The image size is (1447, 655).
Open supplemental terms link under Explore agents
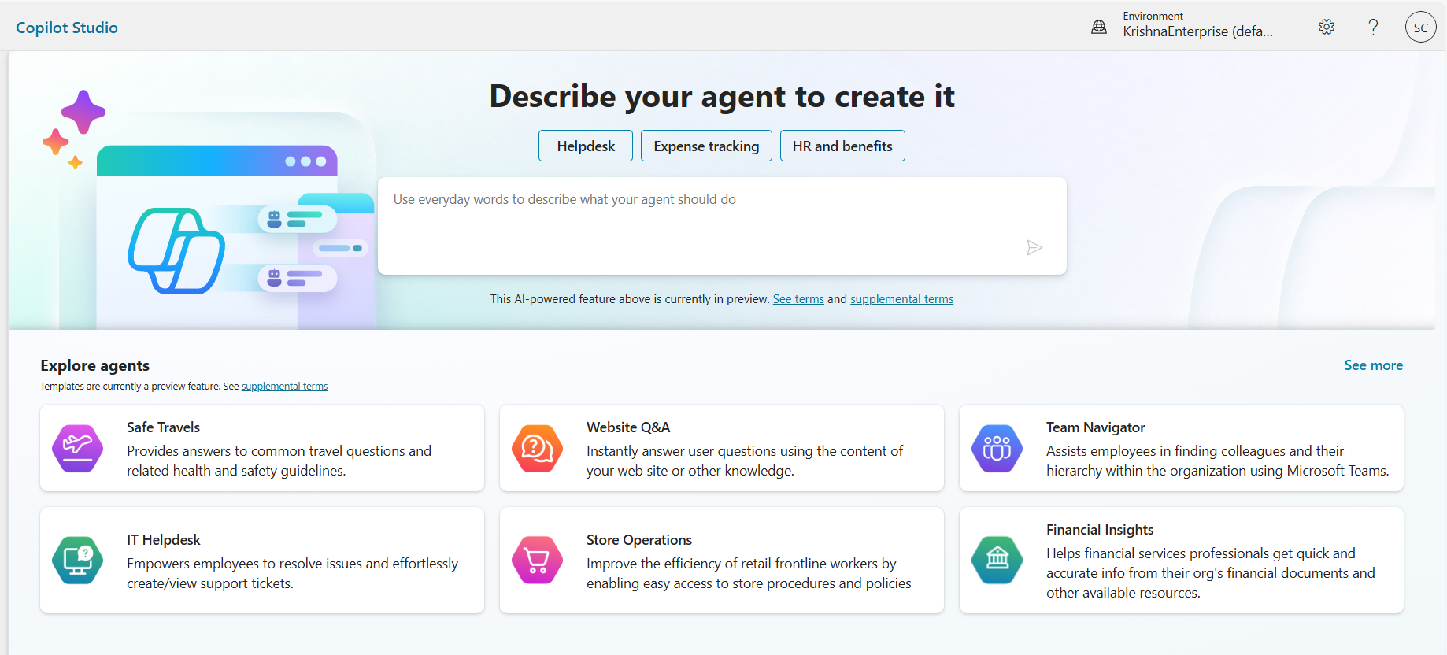(284, 387)
